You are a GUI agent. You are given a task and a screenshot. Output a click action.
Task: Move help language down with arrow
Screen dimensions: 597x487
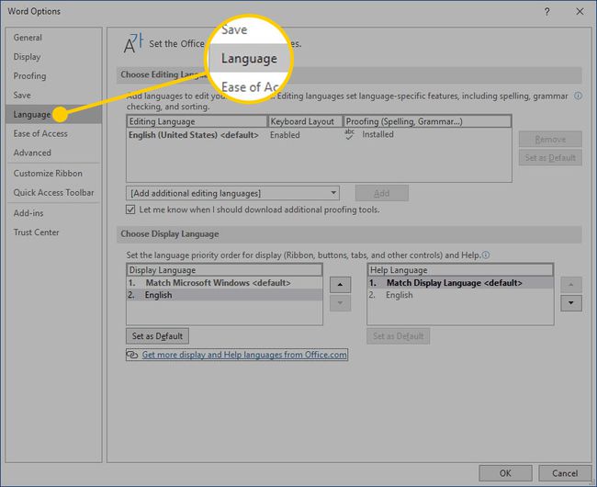(x=571, y=303)
